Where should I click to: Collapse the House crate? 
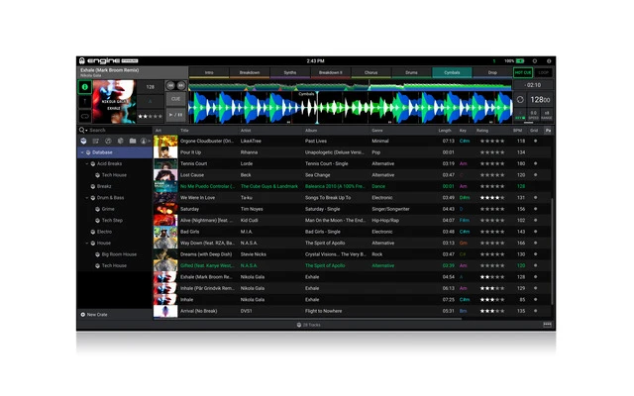click(x=87, y=243)
